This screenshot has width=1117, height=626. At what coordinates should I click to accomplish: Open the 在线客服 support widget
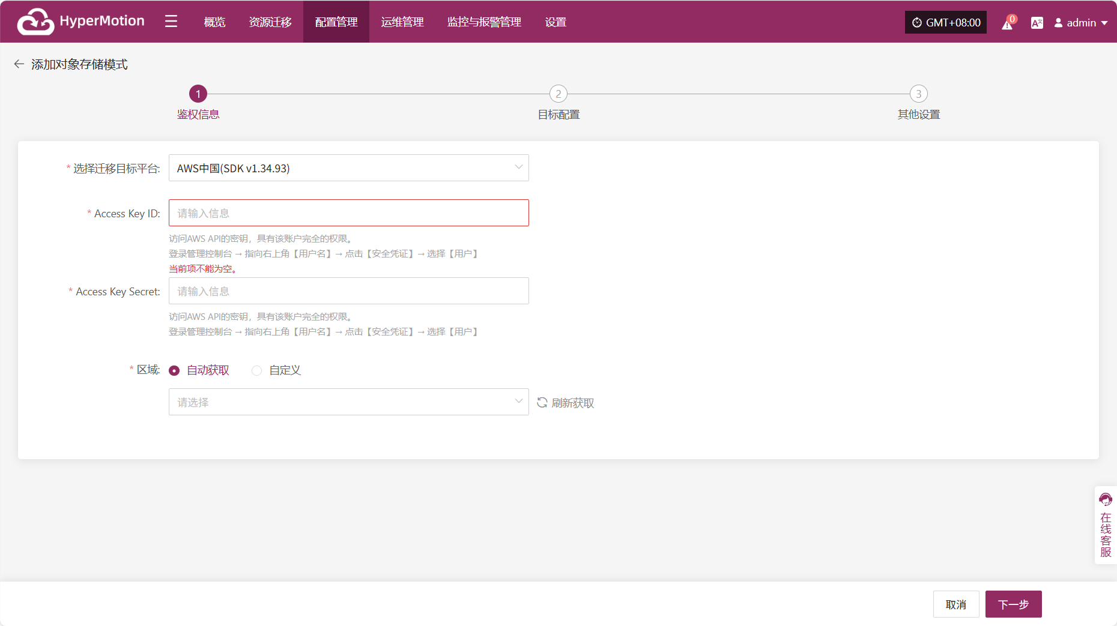point(1106,525)
